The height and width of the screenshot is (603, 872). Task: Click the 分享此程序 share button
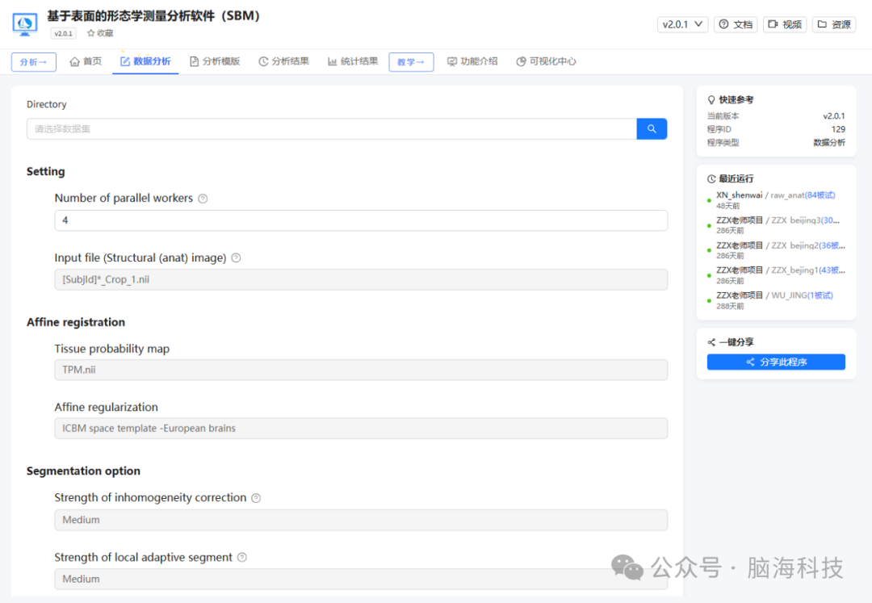[x=776, y=362]
